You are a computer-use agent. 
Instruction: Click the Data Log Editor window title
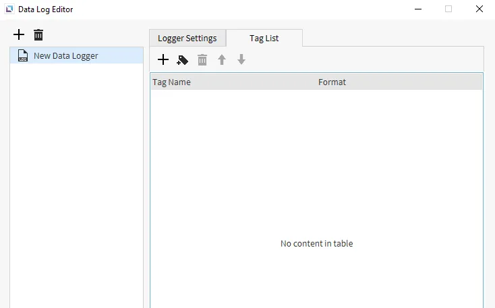coord(46,9)
